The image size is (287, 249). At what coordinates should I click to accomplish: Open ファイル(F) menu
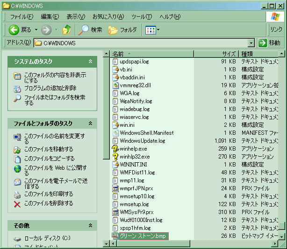click(22, 17)
